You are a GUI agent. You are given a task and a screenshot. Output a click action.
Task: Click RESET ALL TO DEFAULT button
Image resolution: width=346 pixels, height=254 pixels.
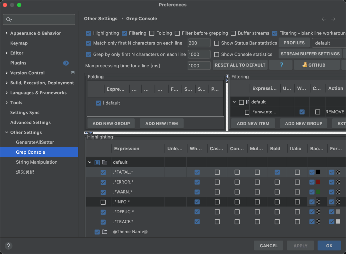240,65
